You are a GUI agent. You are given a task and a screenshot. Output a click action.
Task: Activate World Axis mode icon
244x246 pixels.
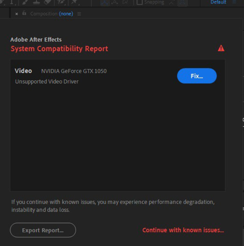coord(115,2)
